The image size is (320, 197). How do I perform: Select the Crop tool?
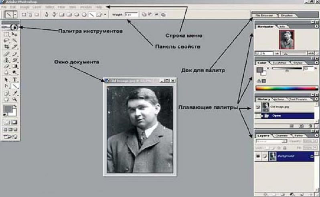click(x=6, y=47)
